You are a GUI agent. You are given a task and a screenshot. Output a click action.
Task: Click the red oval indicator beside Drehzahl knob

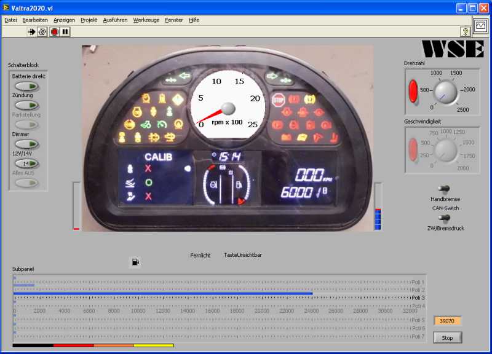[x=413, y=91]
